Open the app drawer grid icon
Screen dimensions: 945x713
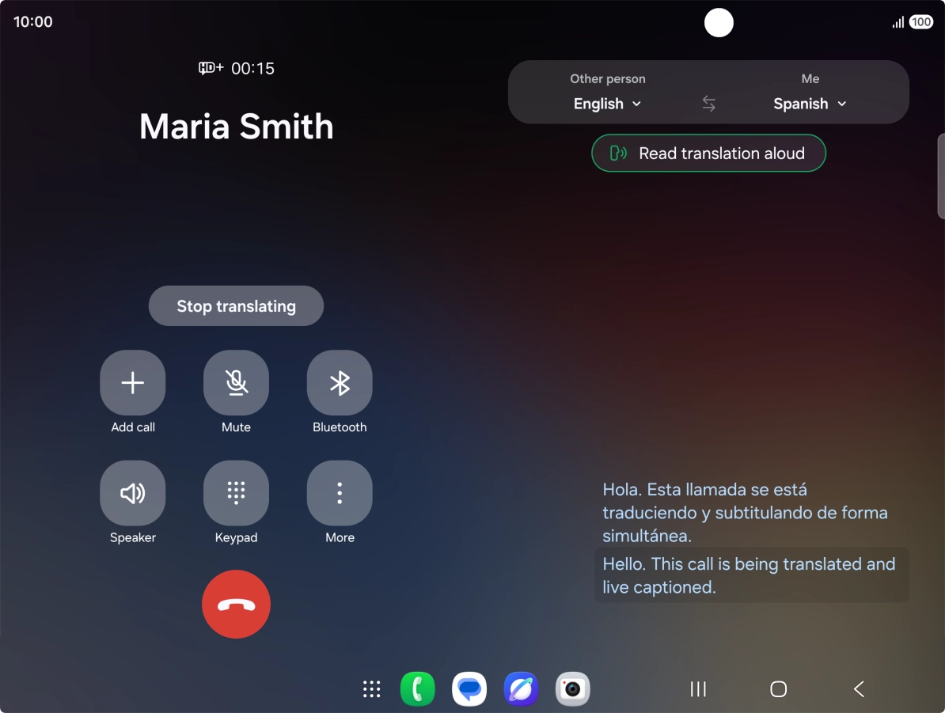pos(372,689)
